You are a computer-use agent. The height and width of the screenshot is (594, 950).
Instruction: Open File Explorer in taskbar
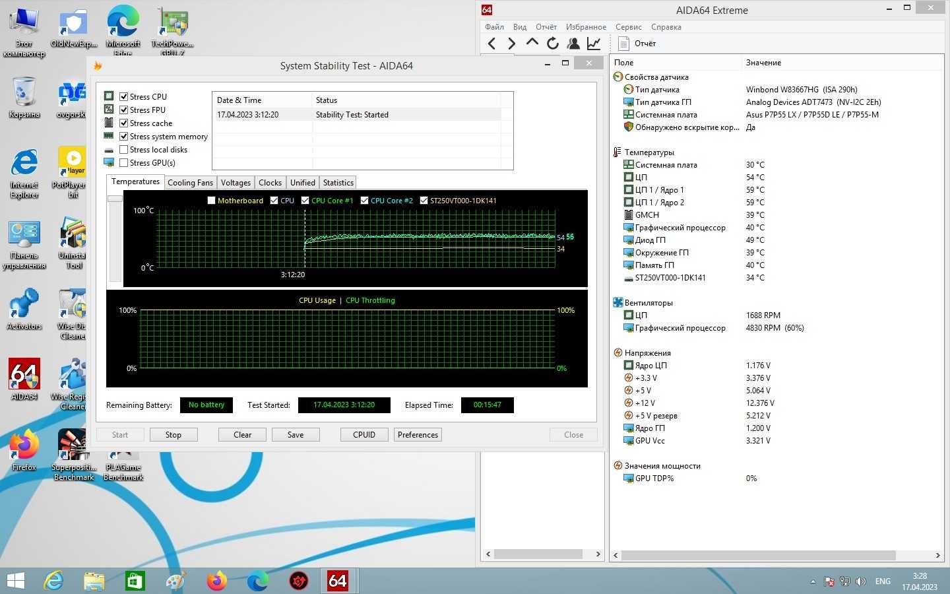94,581
